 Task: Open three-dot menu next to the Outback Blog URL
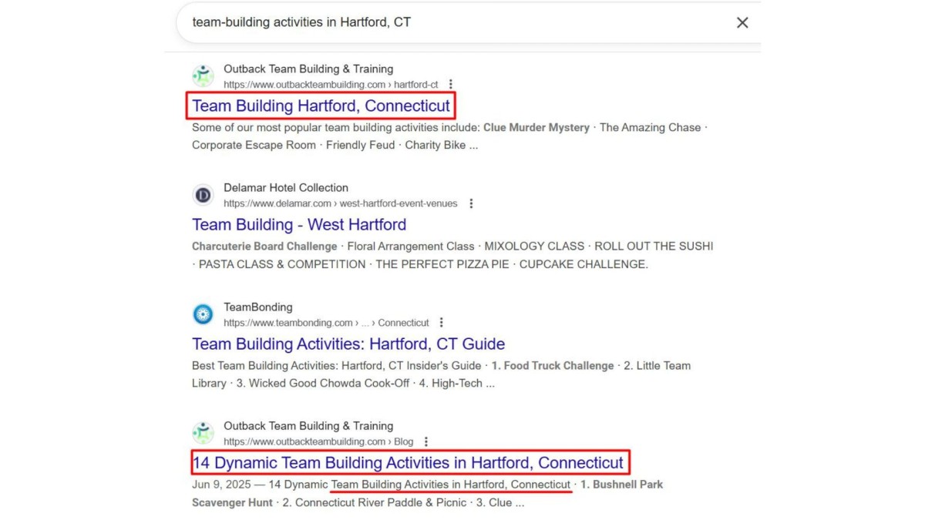click(425, 442)
